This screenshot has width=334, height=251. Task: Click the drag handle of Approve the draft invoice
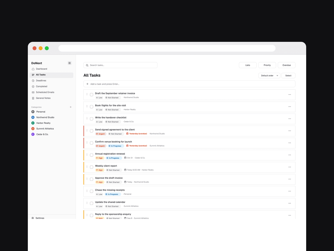pos(87,179)
